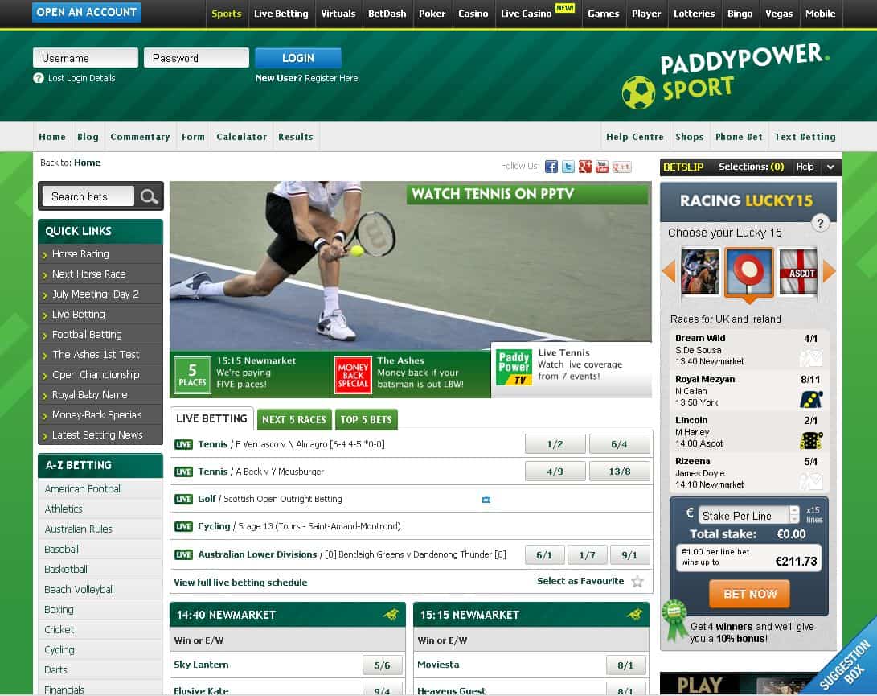Switch to the Top 5 Bets tab
This screenshot has width=877, height=696.
click(x=367, y=419)
